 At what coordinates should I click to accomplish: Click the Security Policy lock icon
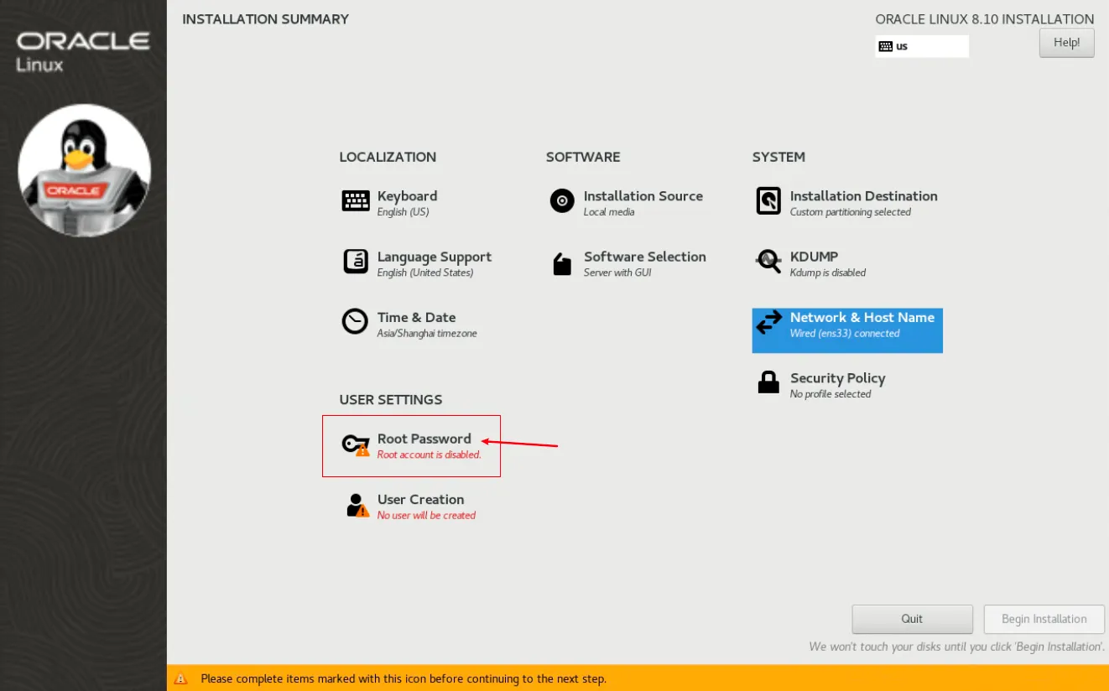coord(768,383)
